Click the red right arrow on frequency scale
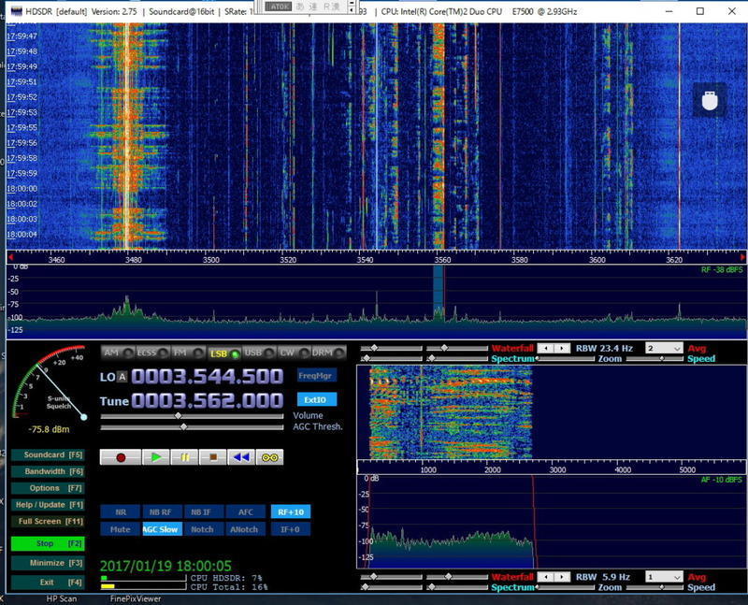Image resolution: width=748 pixels, height=605 pixels. [742, 257]
